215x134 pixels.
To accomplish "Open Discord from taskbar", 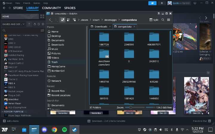I will (44, 130).
